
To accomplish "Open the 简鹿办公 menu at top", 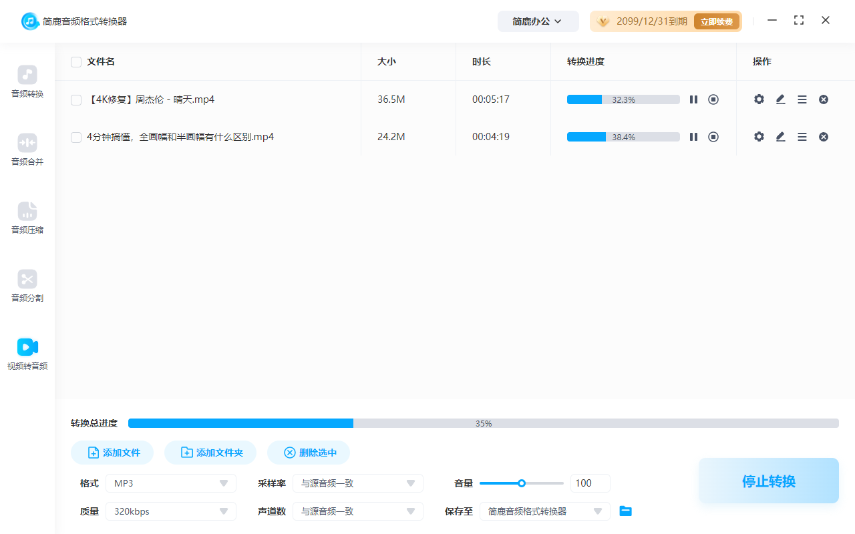I will click(538, 21).
